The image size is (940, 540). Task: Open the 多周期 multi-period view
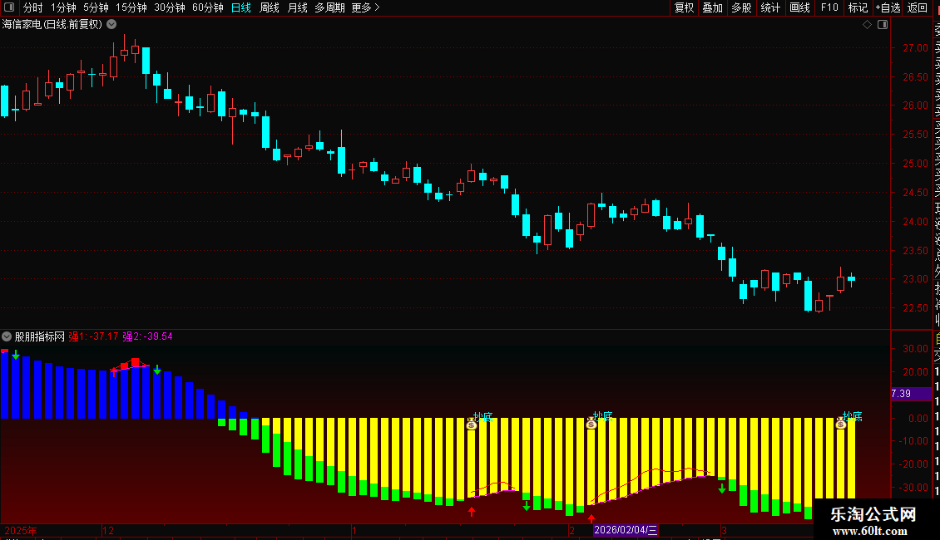(329, 7)
